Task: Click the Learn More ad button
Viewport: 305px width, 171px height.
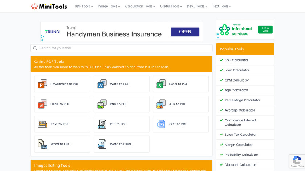Action: pos(265,29)
